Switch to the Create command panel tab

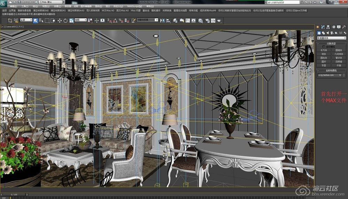point(318,27)
